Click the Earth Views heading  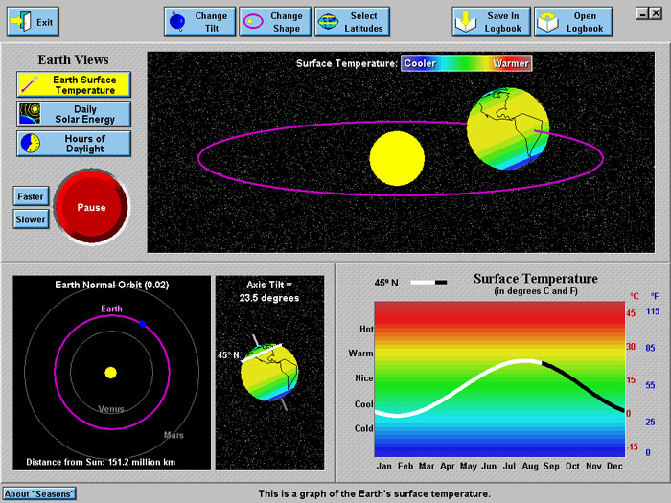(73, 59)
